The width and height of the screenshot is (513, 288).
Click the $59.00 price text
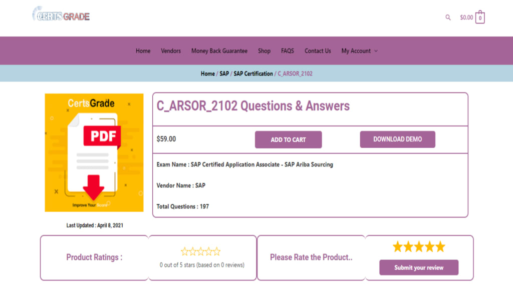pyautogui.click(x=166, y=139)
